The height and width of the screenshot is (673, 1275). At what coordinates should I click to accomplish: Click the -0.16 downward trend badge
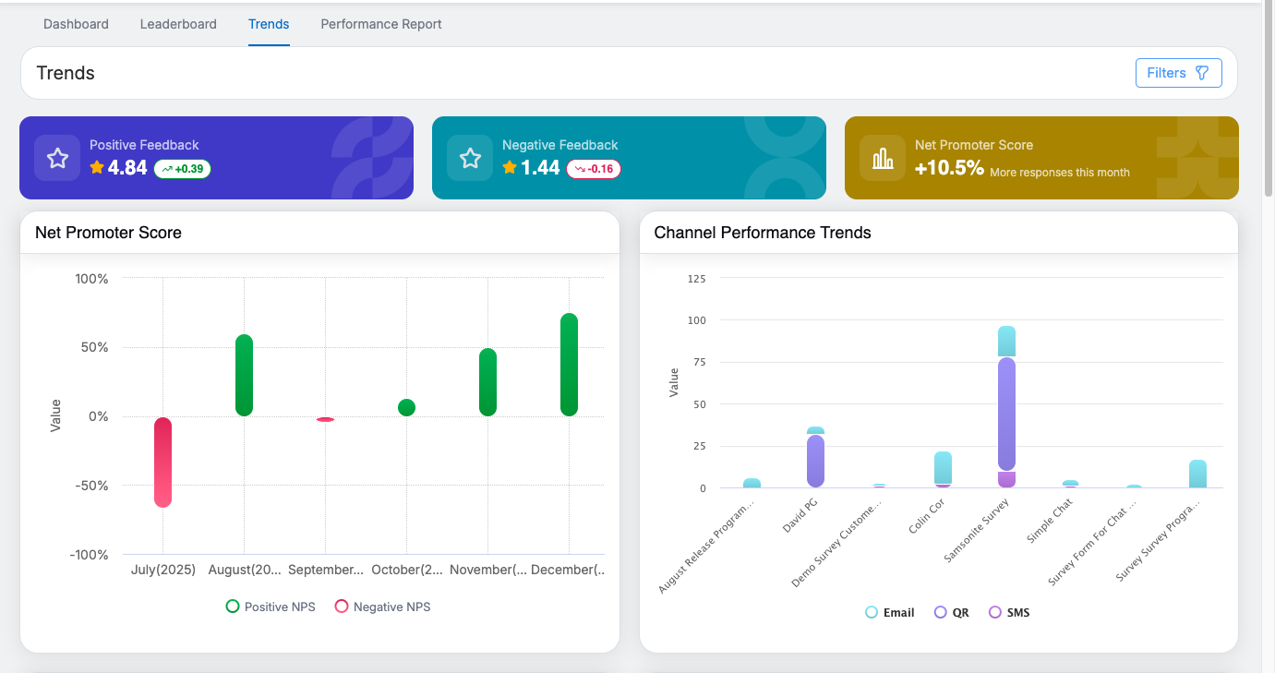(x=594, y=169)
